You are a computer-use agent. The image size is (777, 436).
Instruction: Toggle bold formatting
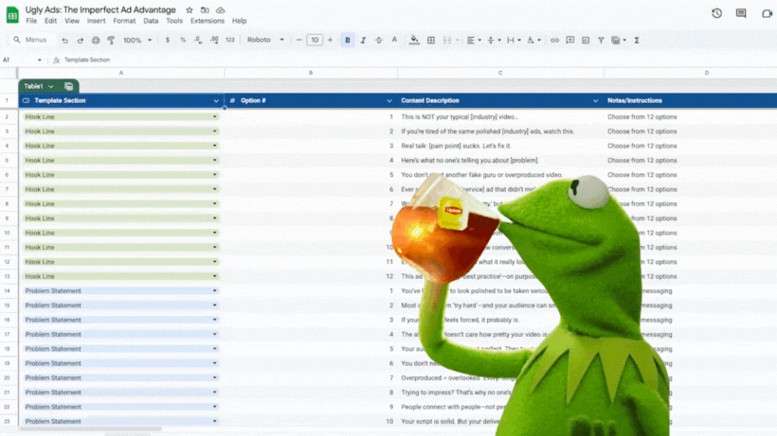tap(348, 40)
